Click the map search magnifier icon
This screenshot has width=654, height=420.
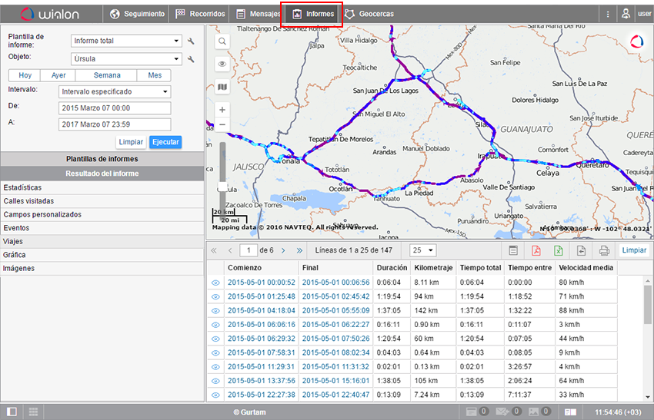[222, 41]
